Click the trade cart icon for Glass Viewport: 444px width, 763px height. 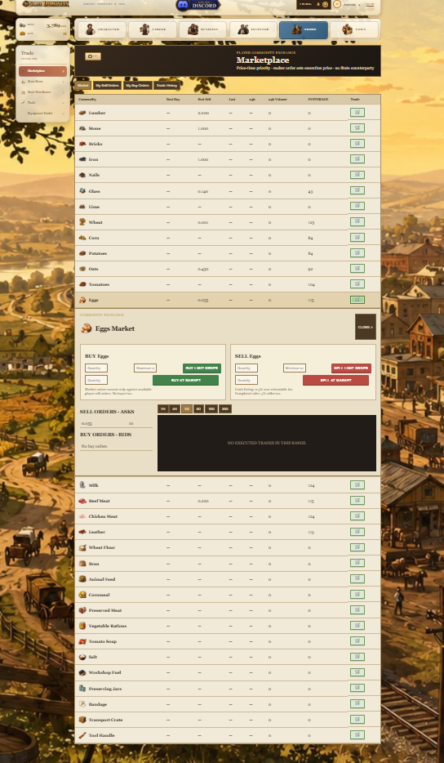tap(357, 191)
